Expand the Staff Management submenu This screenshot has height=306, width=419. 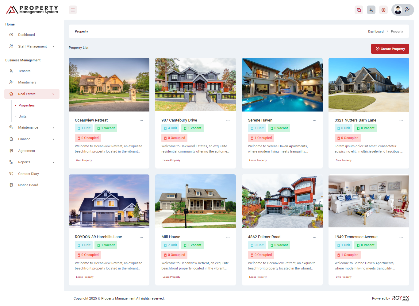click(x=32, y=46)
